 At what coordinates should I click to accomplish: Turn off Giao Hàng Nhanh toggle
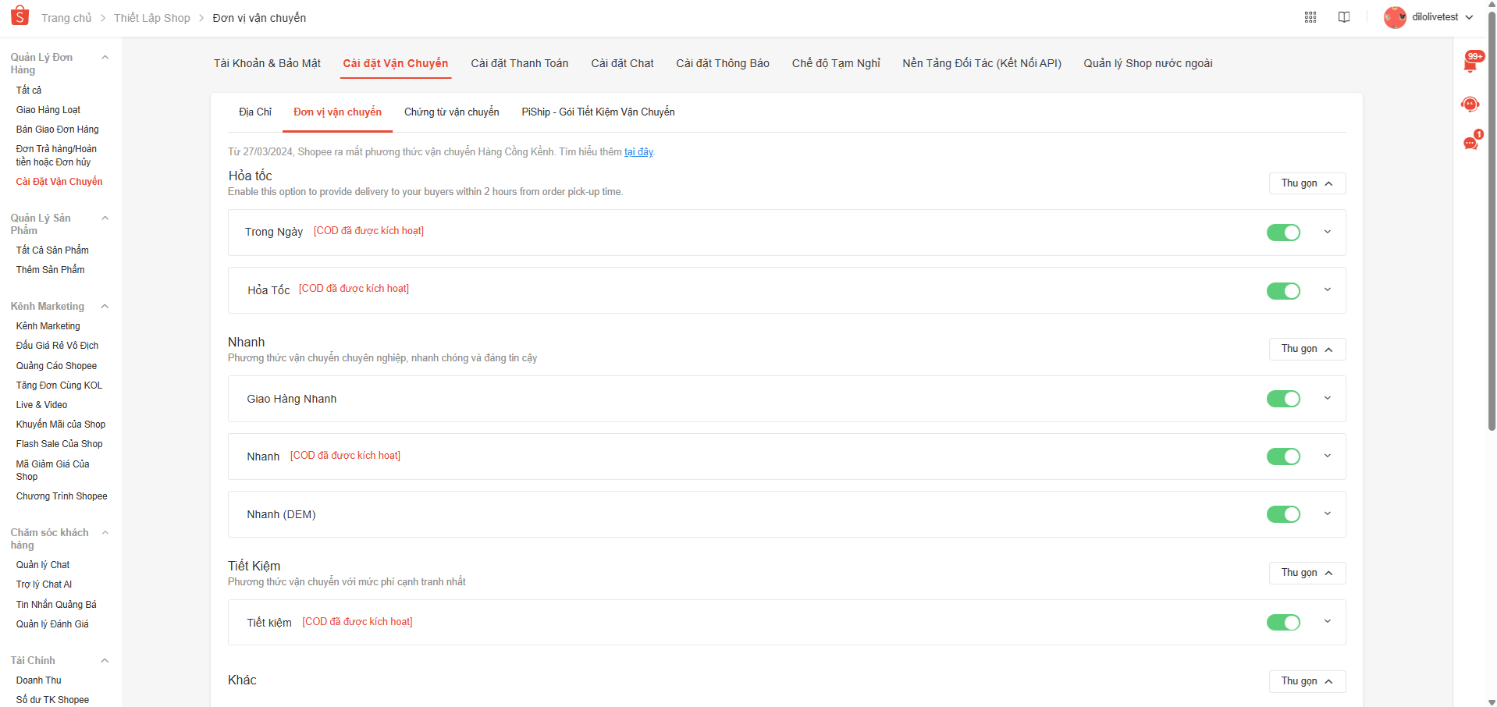click(1283, 399)
